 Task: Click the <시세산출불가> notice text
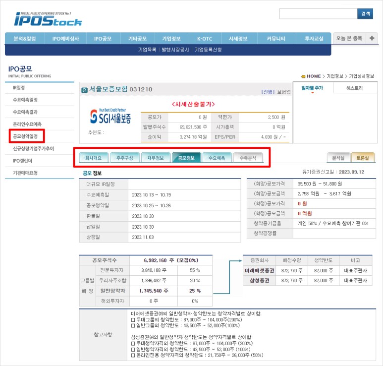point(193,104)
